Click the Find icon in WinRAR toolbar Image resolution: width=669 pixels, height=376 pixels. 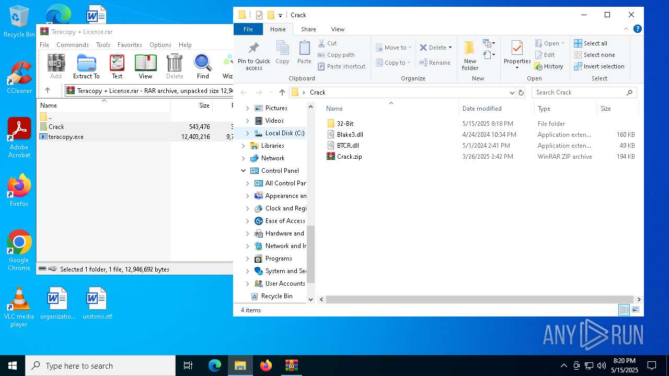203,66
